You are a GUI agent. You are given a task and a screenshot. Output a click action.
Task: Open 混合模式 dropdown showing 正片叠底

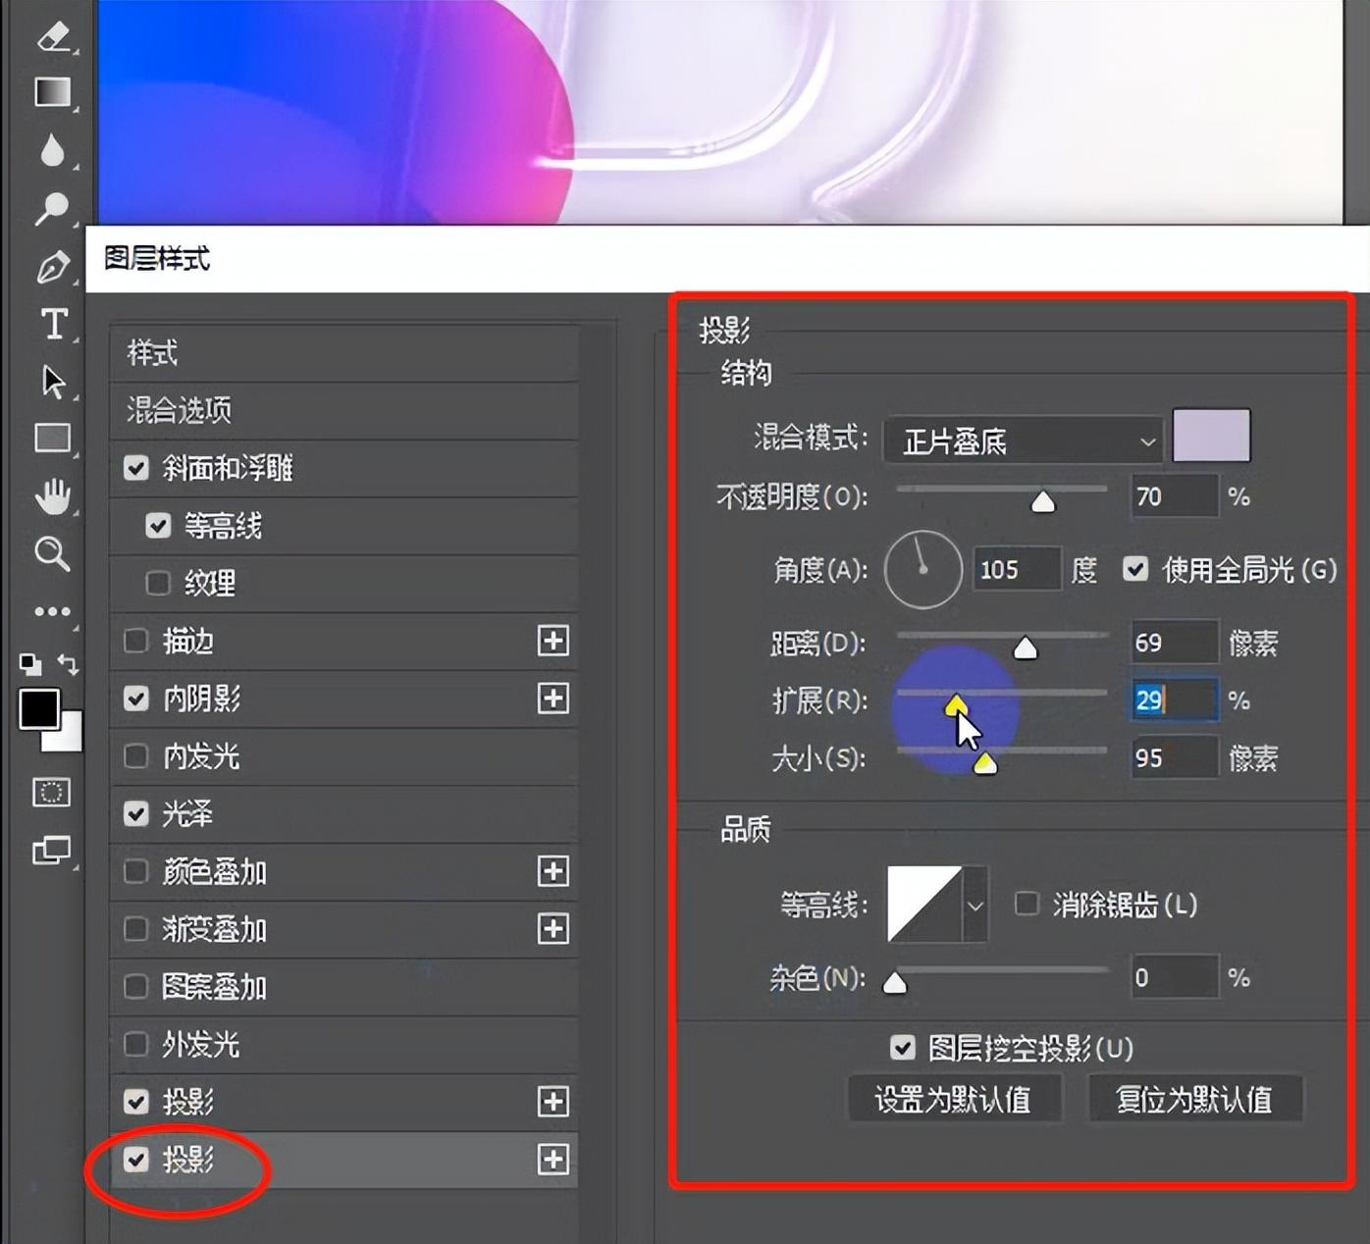pos(1023,441)
